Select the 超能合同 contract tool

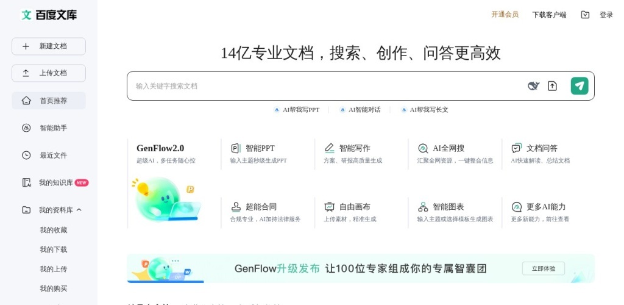(x=261, y=207)
